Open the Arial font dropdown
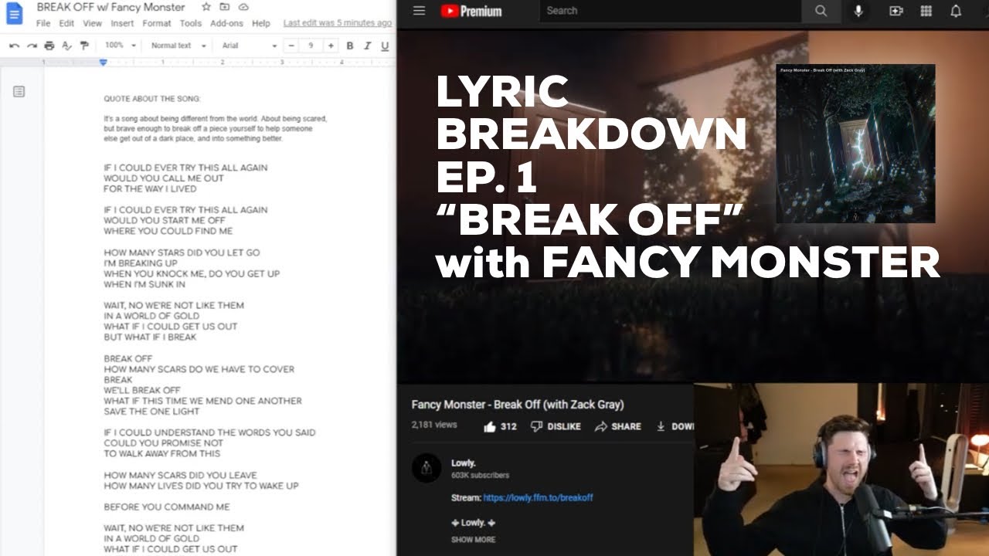 click(x=249, y=46)
